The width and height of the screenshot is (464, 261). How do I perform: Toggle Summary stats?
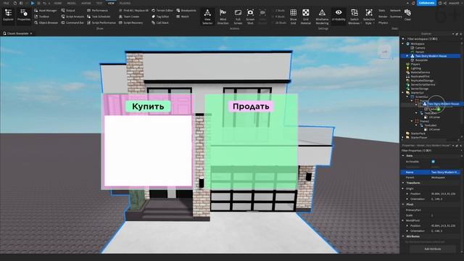click(396, 17)
